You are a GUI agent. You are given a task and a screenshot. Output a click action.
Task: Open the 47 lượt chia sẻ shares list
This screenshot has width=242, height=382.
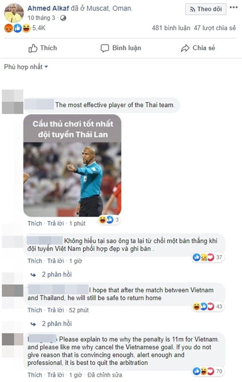(x=215, y=28)
